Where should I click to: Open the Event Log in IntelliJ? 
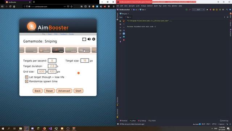pyautogui.click(x=224, y=120)
